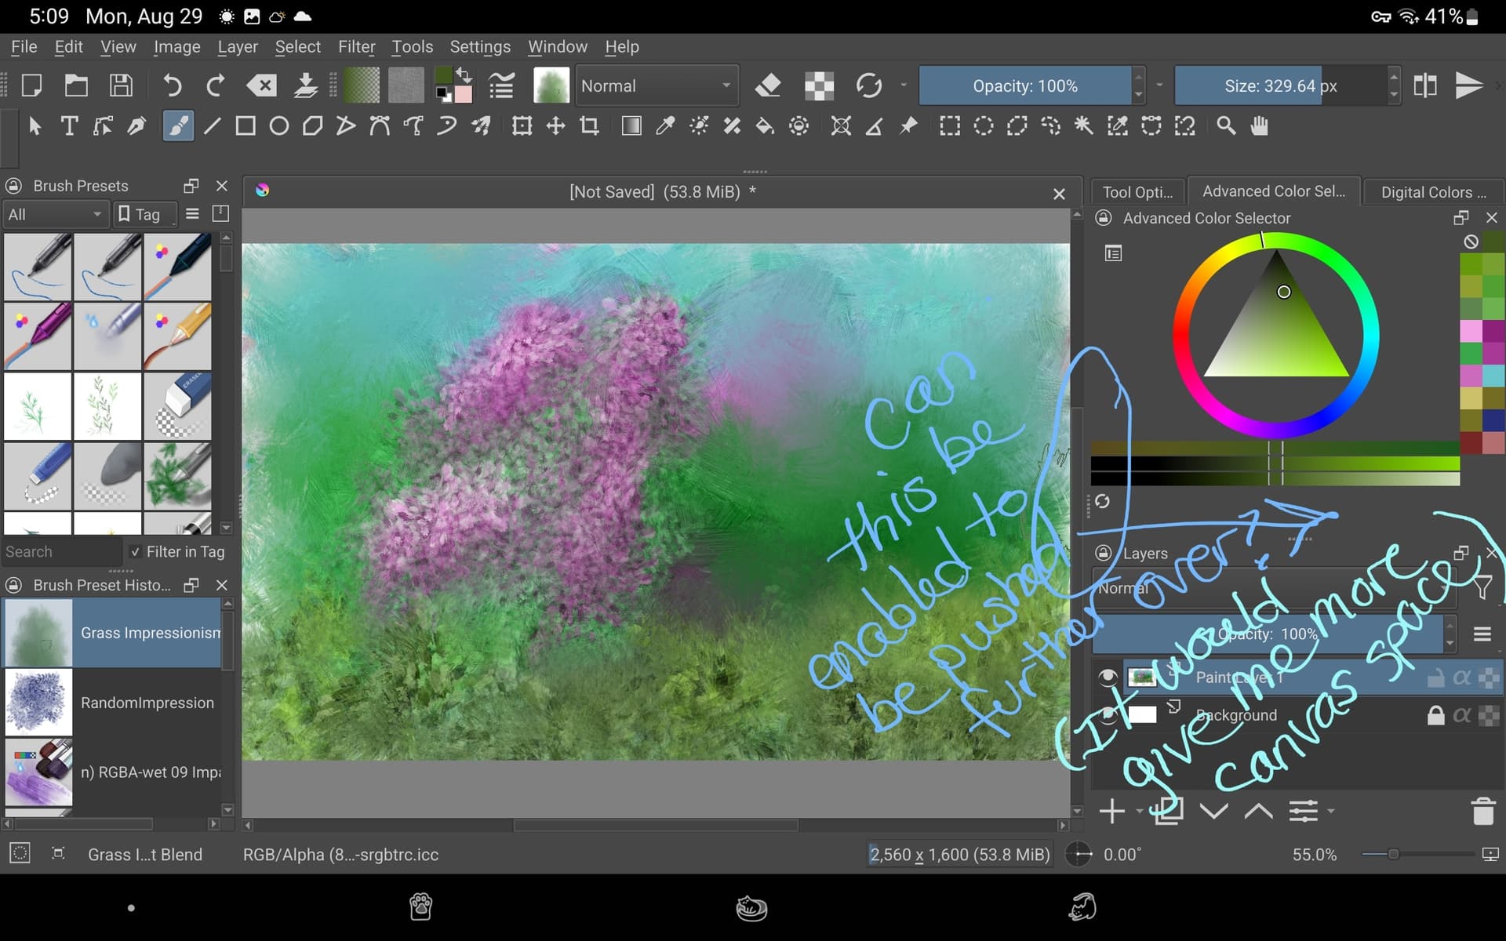
Task: Toggle the Filter in Tag checkbox
Action: [136, 552]
